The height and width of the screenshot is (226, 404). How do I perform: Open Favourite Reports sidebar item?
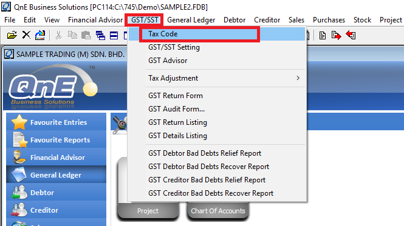[x=56, y=139]
